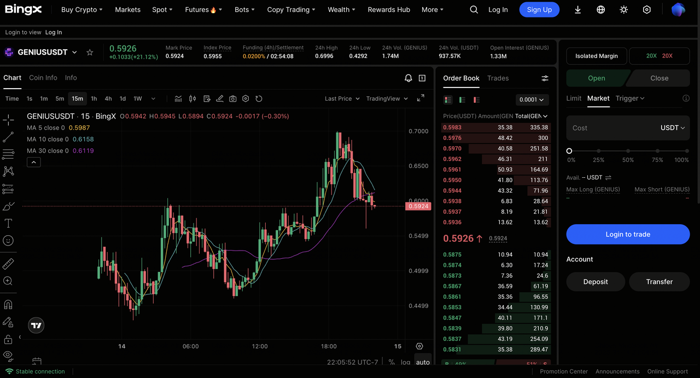Open the 0.0001 price precision dropdown

click(532, 100)
